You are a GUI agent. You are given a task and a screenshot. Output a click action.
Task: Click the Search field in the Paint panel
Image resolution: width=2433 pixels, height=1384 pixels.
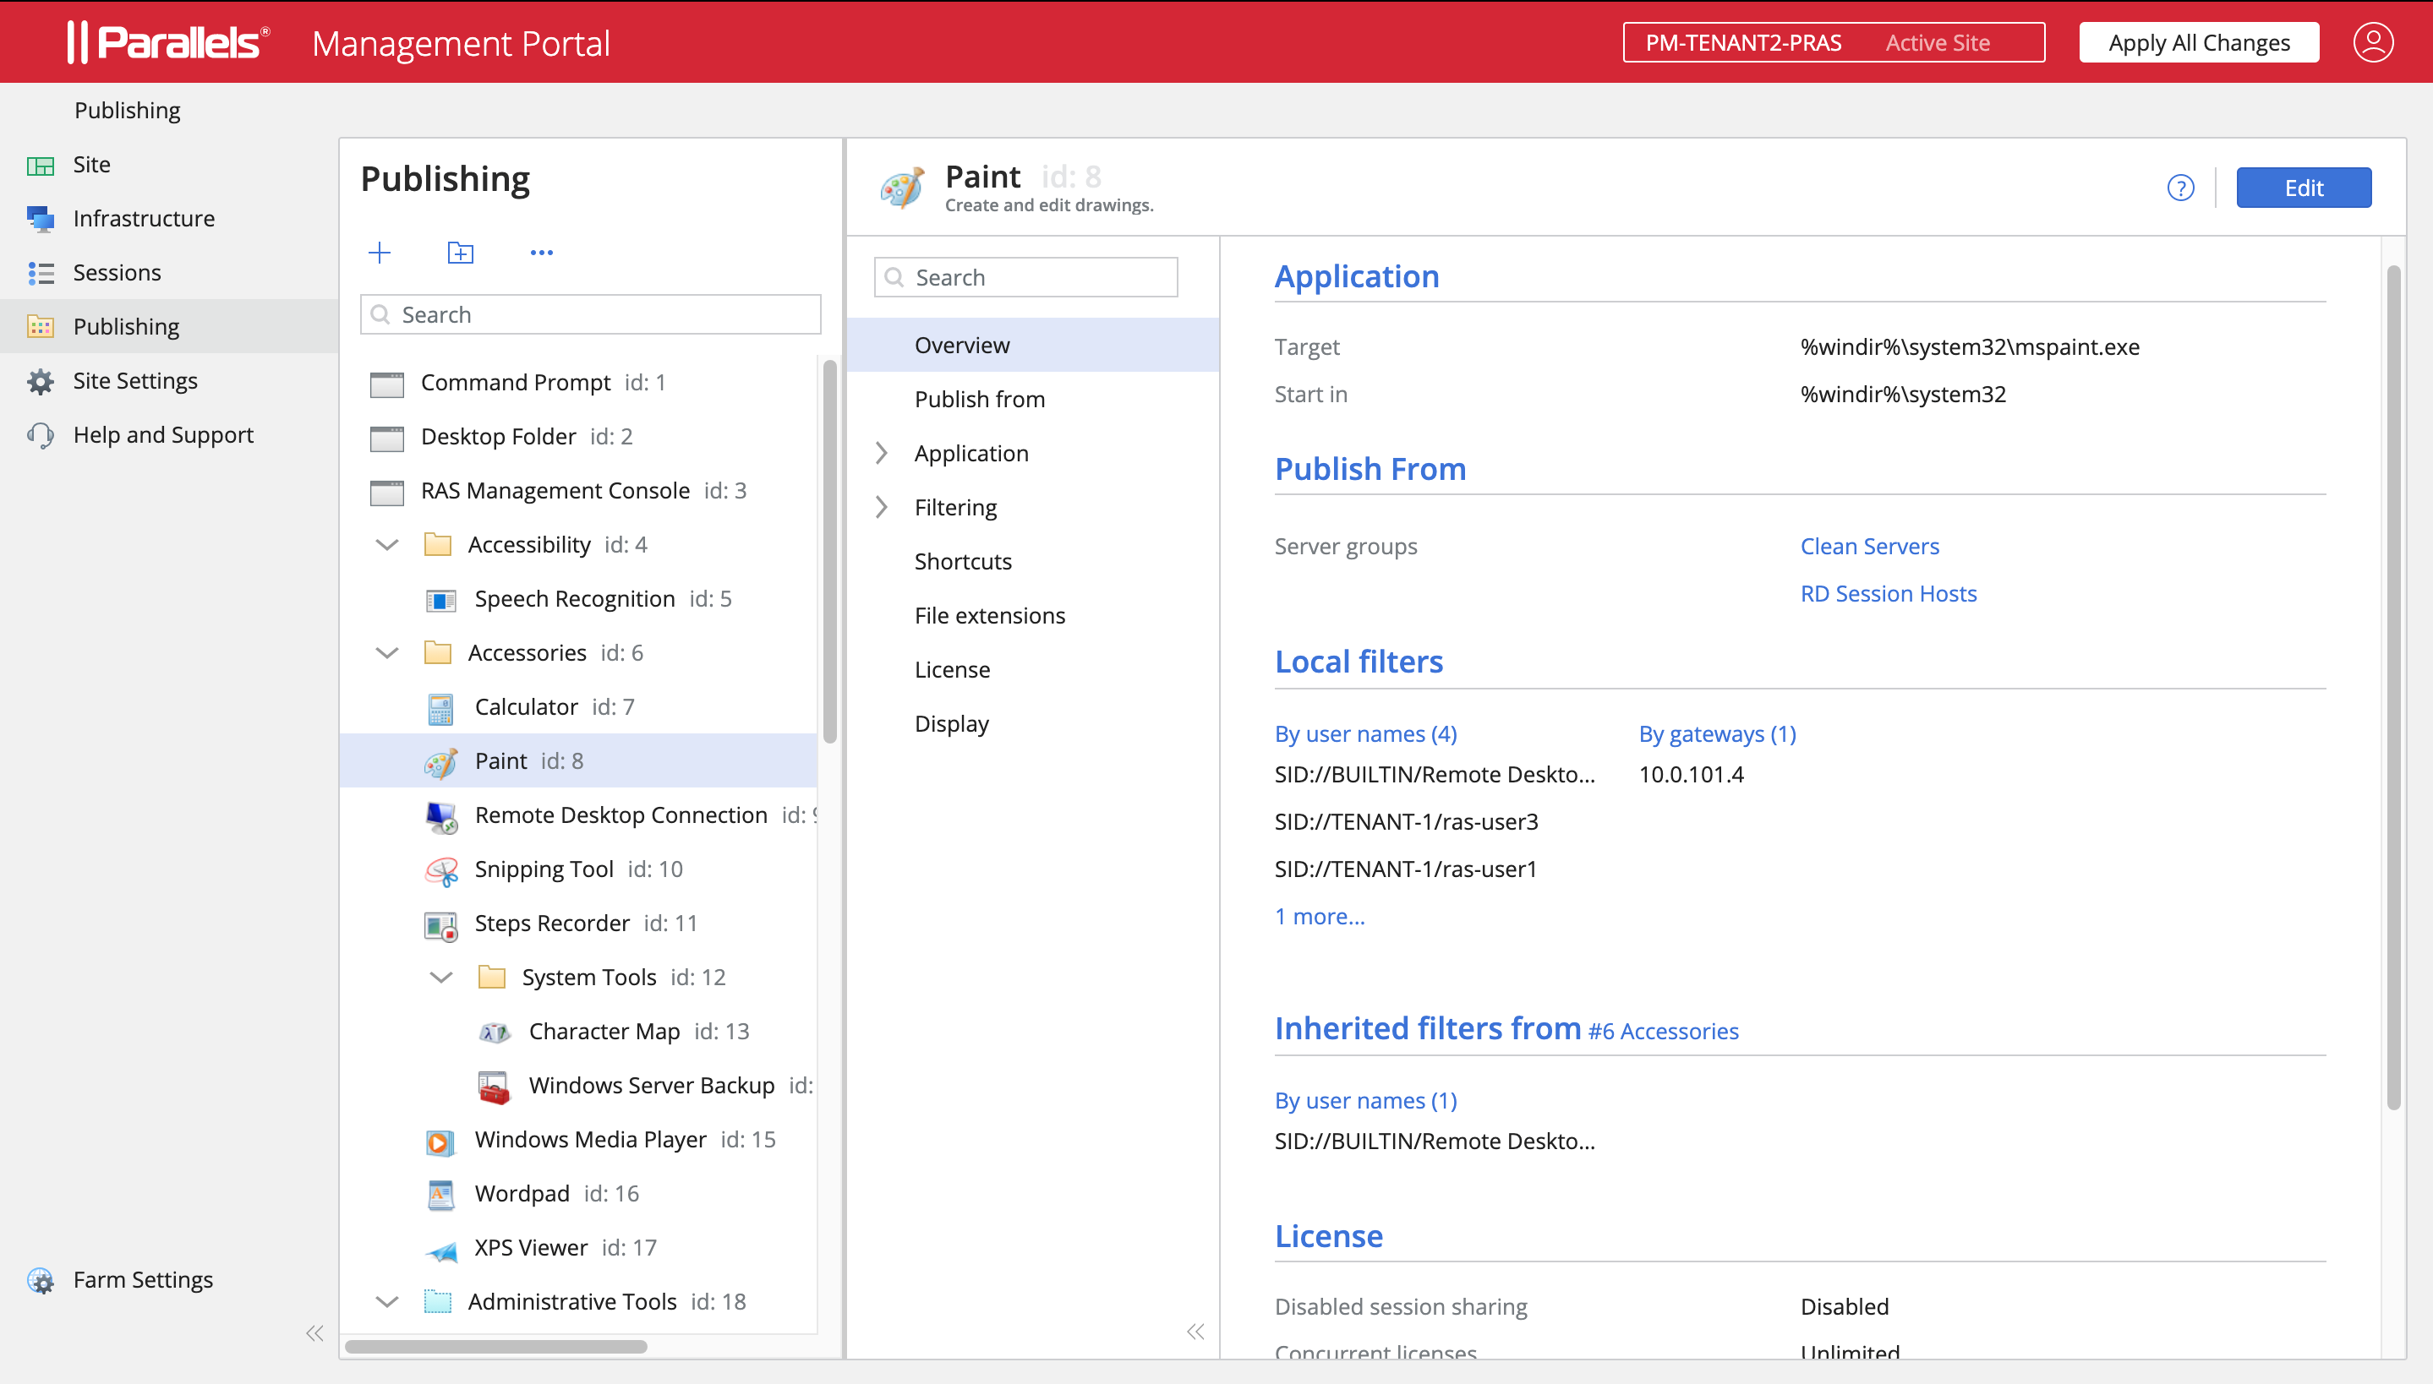coord(1025,276)
